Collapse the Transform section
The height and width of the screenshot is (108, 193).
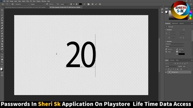pos(166,30)
